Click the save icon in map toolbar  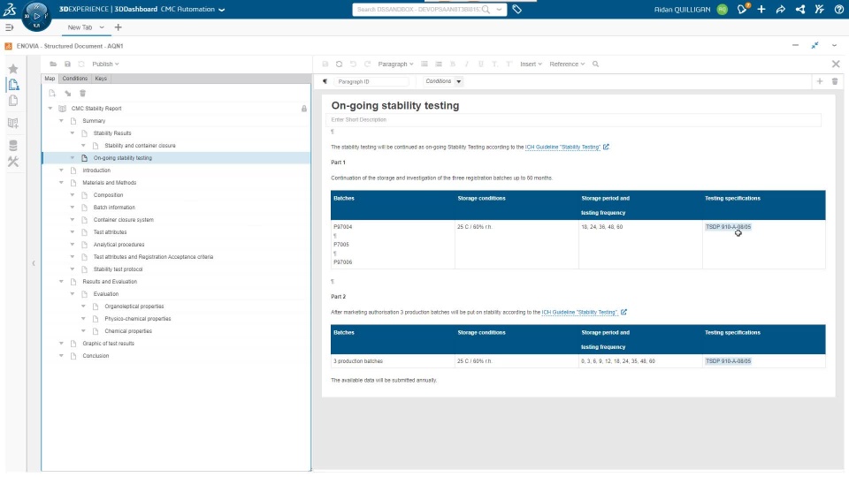click(x=68, y=64)
